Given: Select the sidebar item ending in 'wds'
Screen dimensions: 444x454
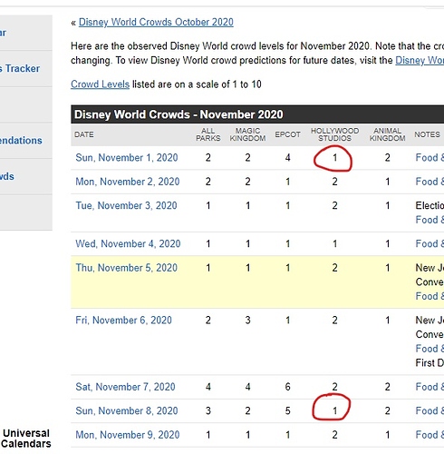Looking at the screenshot, I should 7,176.
